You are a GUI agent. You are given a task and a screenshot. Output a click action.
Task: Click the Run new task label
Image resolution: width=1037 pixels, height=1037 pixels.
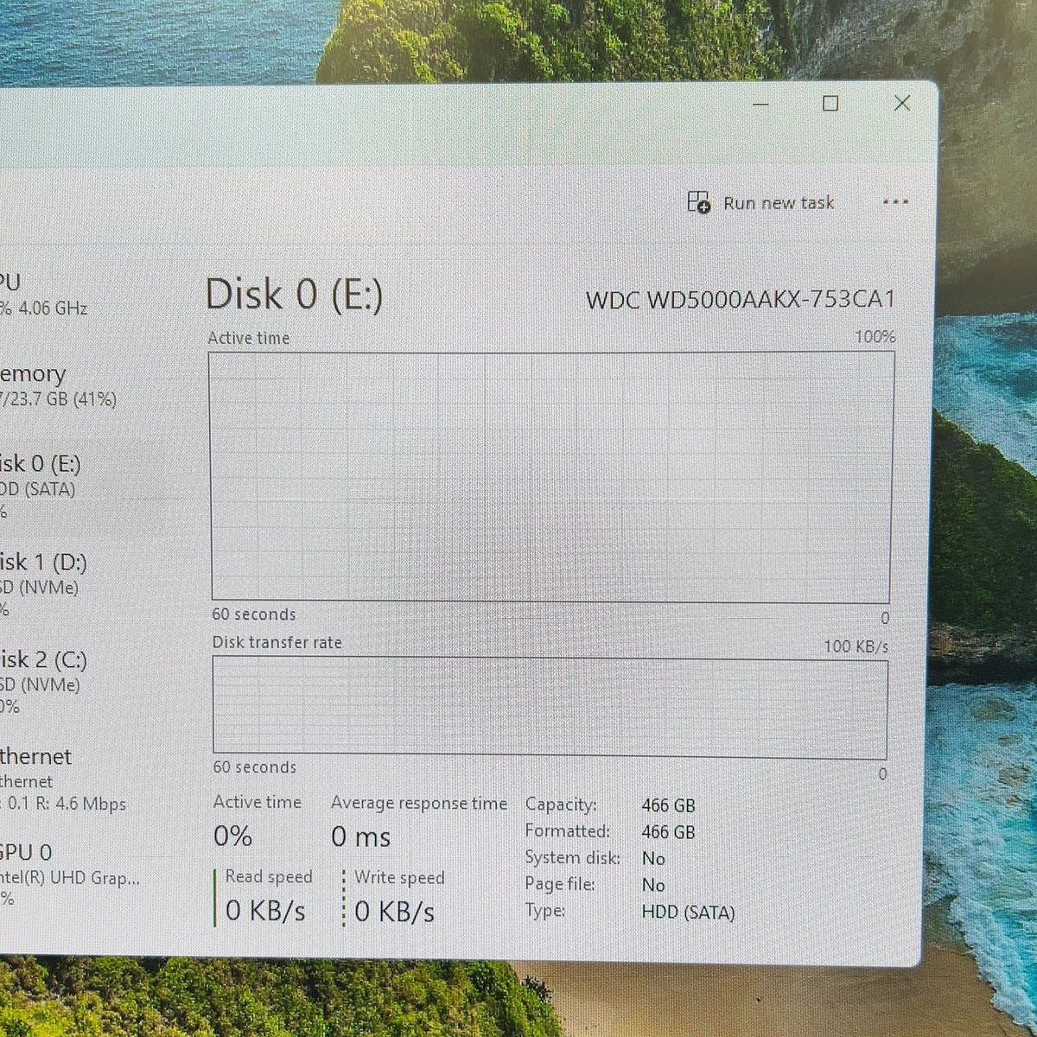[779, 203]
